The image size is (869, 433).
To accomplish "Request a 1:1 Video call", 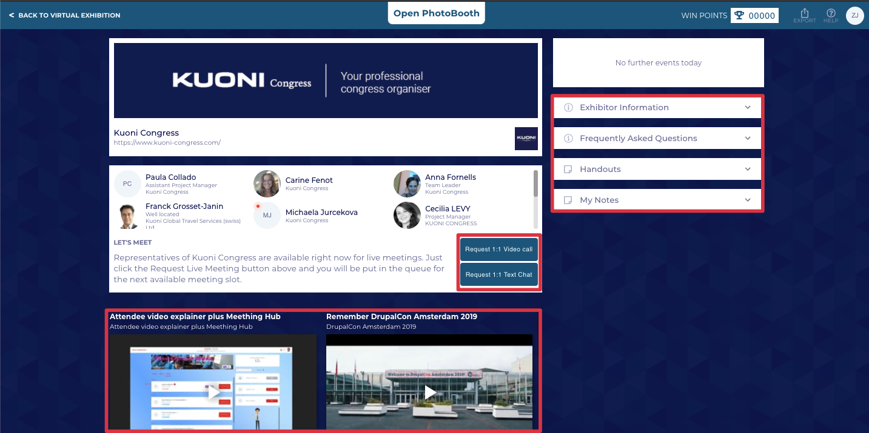I will 498,250.
